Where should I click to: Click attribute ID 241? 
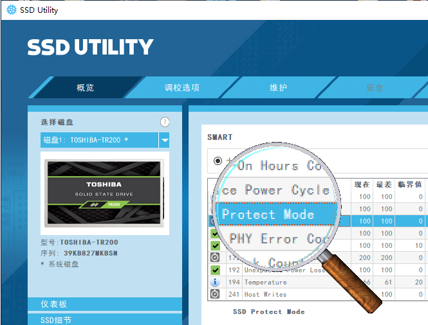click(234, 294)
